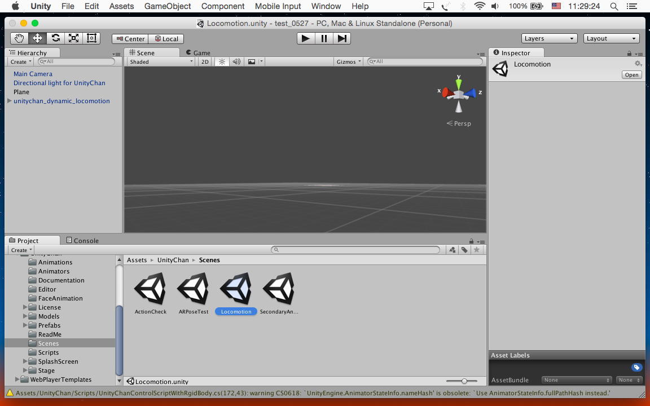Open scene effects dropdown arrow
This screenshot has width=650, height=406.
point(261,61)
